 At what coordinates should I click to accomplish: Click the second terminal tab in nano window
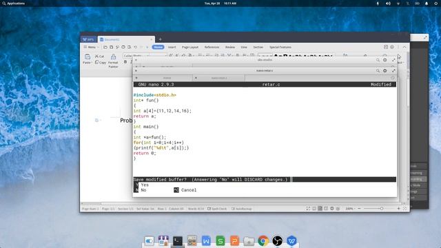(219, 78)
